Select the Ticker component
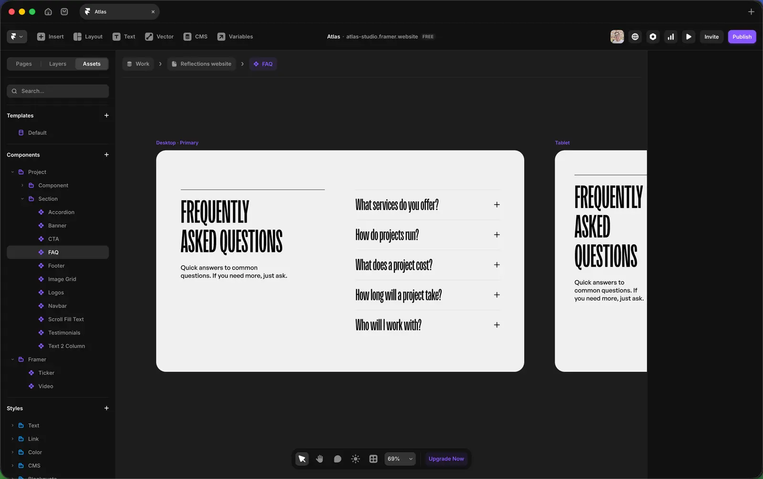This screenshot has width=763, height=479. (58, 373)
